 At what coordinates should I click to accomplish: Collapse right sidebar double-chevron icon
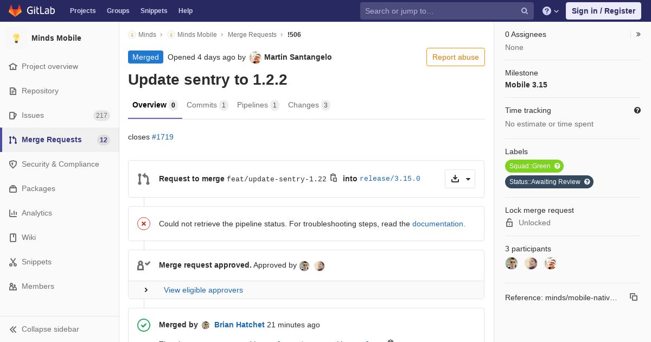tap(639, 34)
